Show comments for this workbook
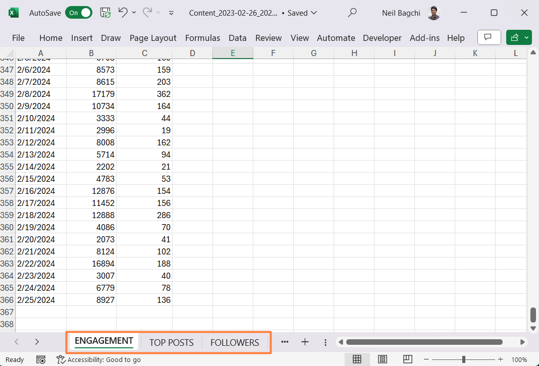 (489, 37)
